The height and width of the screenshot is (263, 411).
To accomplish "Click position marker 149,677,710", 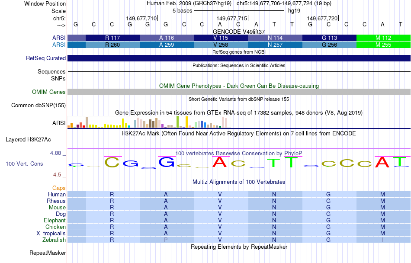I will click(142, 18).
